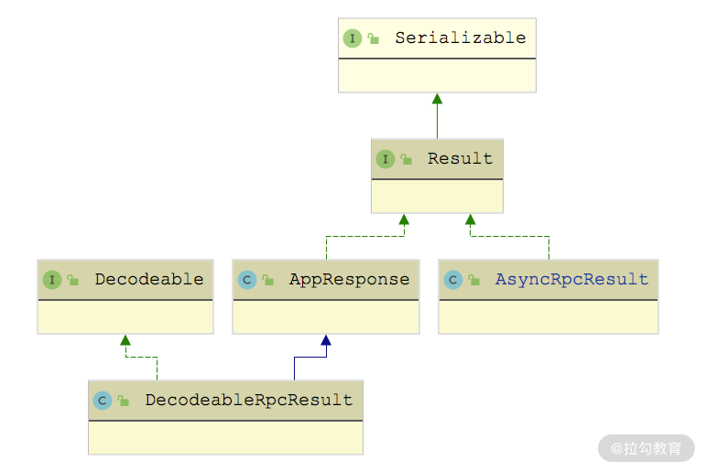Click the class icon beside DecodeableRpcResult

[x=103, y=401]
